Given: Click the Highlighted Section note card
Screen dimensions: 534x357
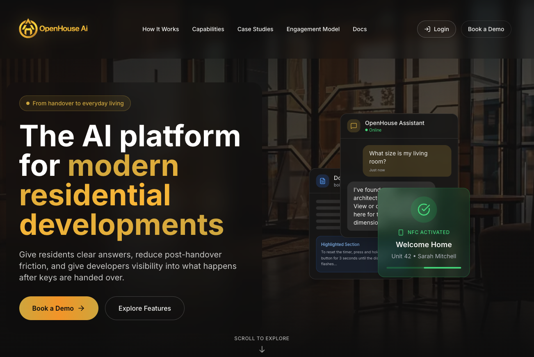Looking at the screenshot, I should [x=347, y=254].
